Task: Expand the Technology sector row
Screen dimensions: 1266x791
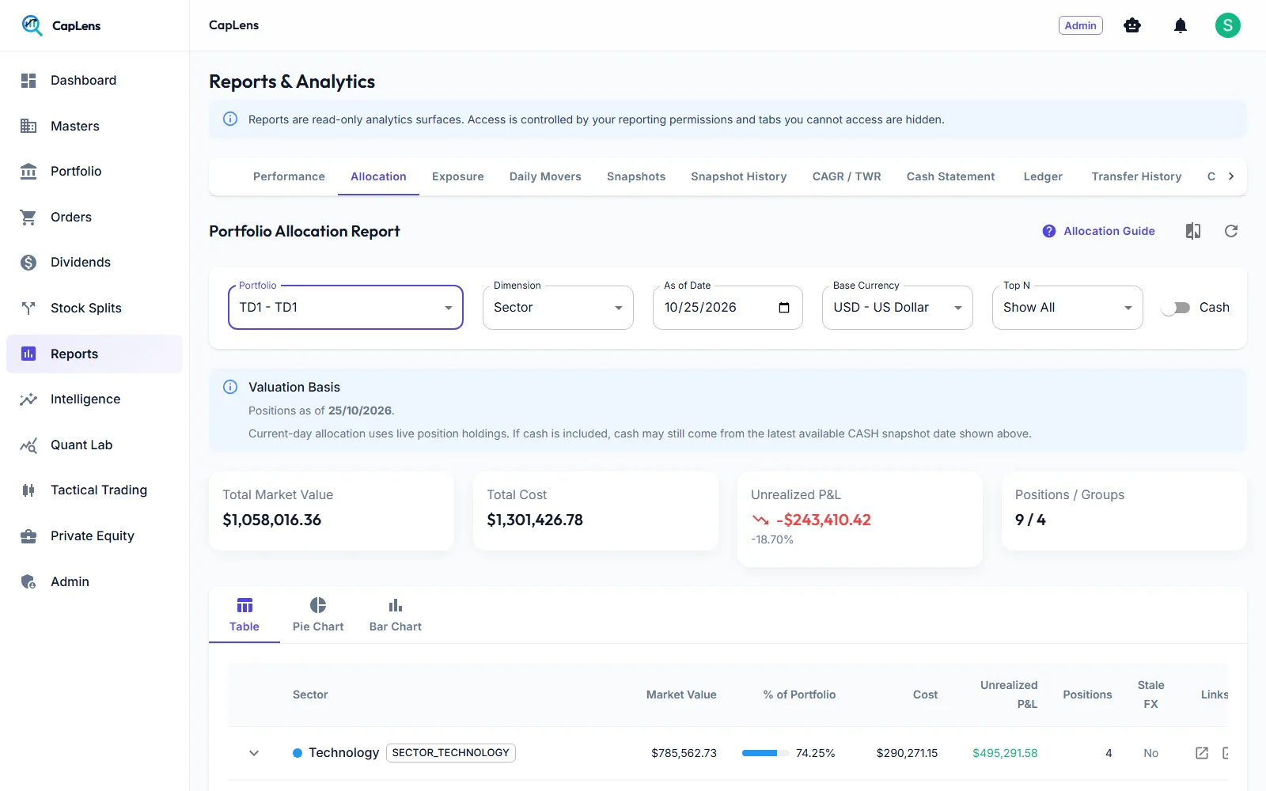Action: 254,753
